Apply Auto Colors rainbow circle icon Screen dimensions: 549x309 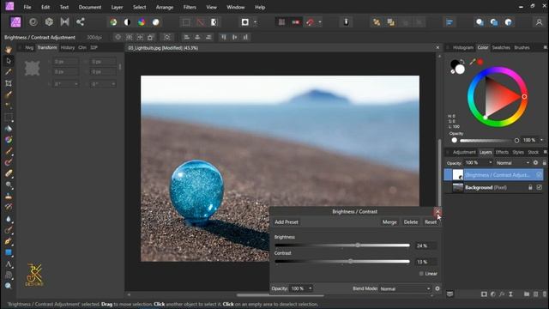pos(142,22)
